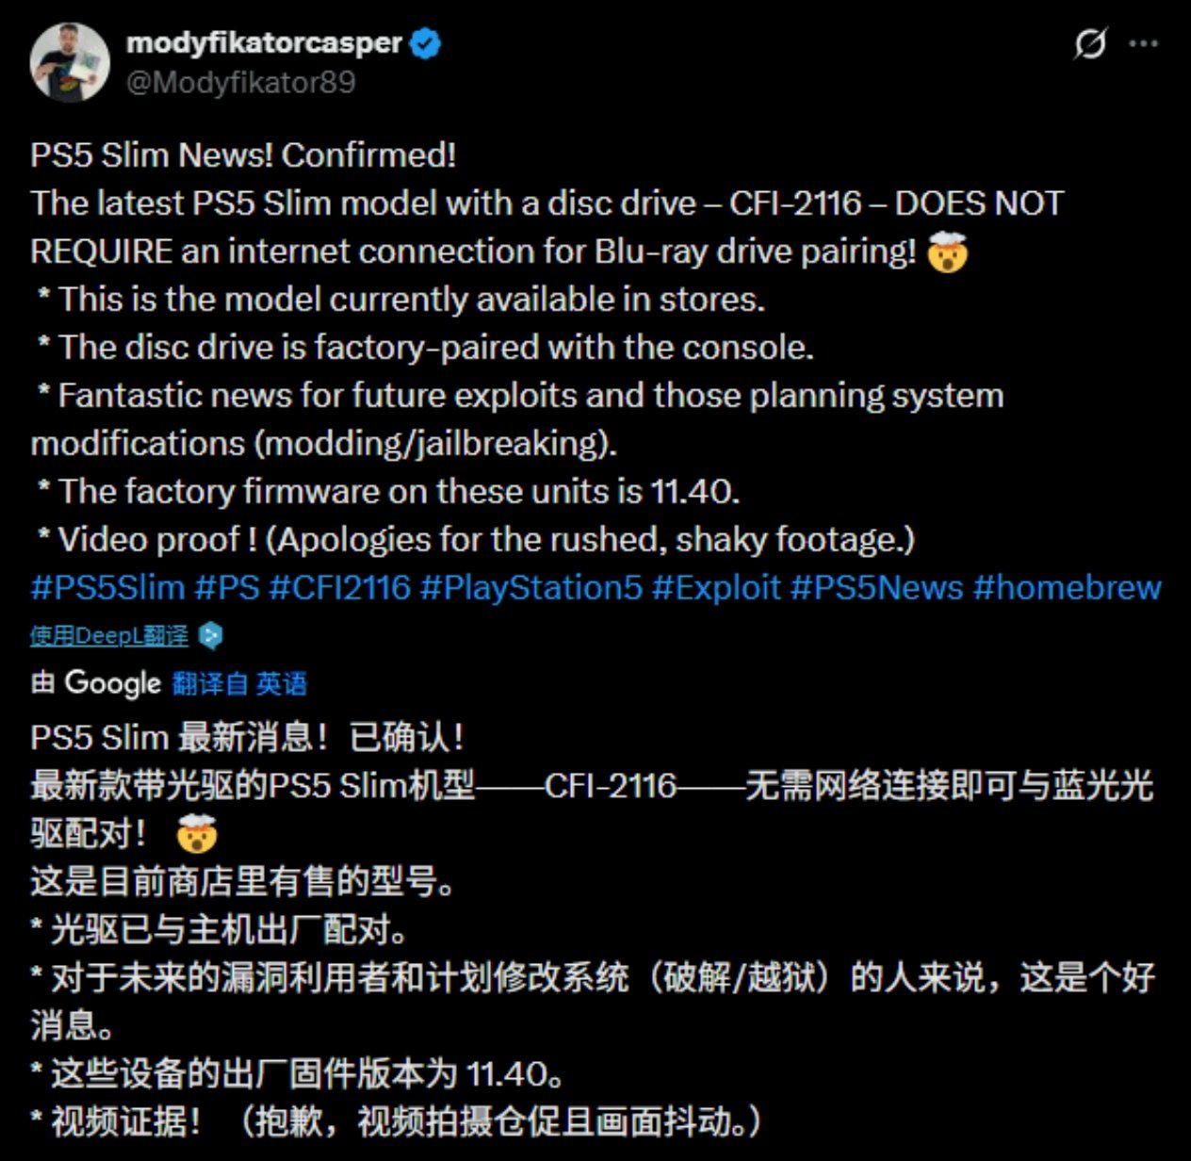Click the 使用DeepL翻译 link
Viewport: 1191px width, 1161px height.
click(109, 636)
